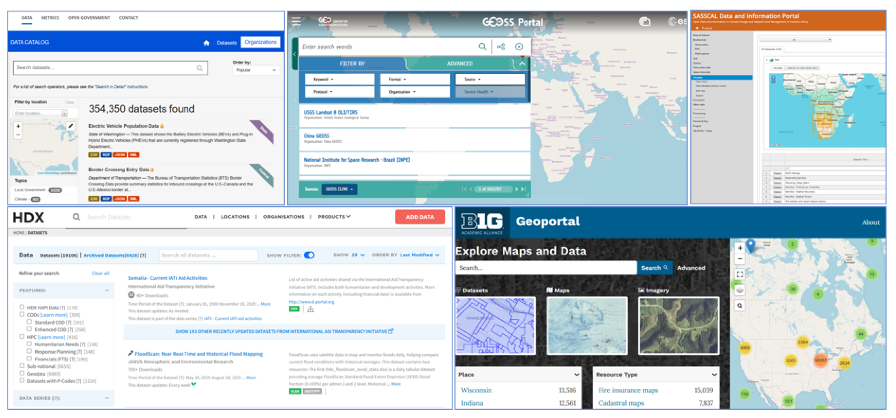Zoom out on the BIG Geoportal map
The height and width of the screenshot is (418, 896).
point(740,259)
